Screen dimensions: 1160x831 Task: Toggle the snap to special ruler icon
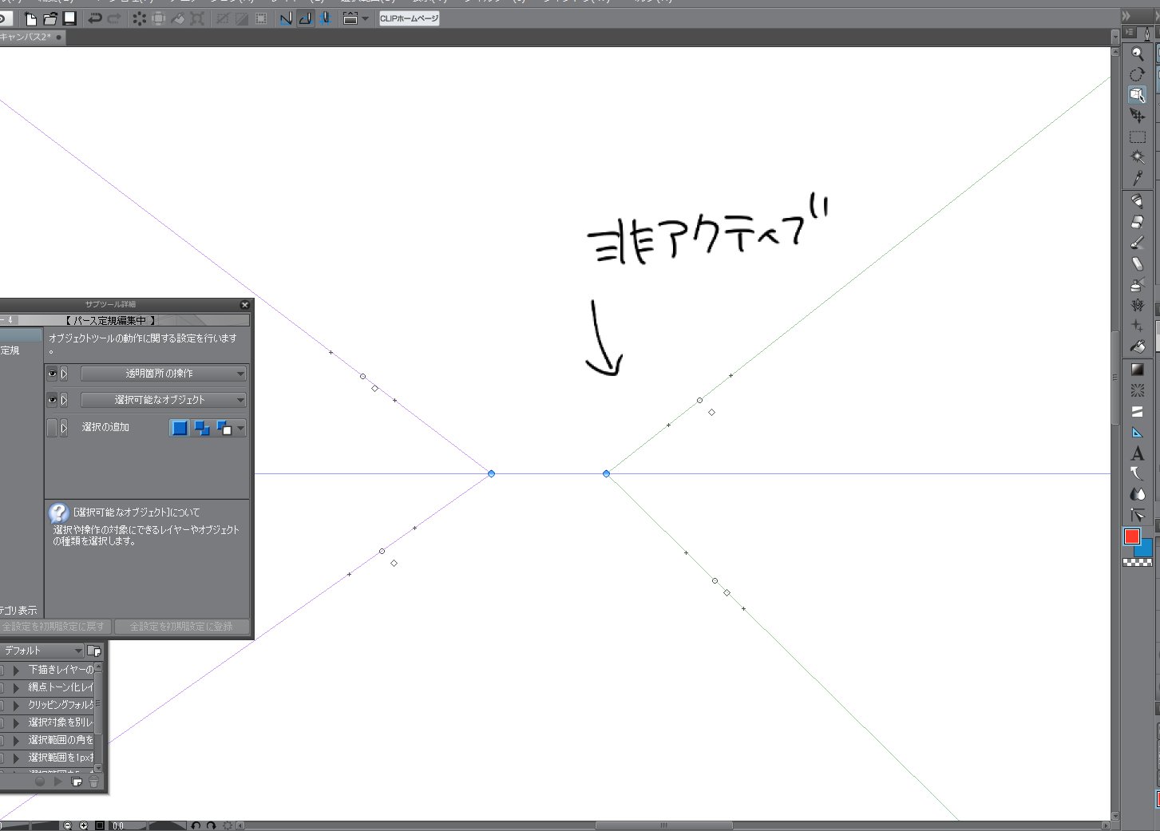point(305,18)
